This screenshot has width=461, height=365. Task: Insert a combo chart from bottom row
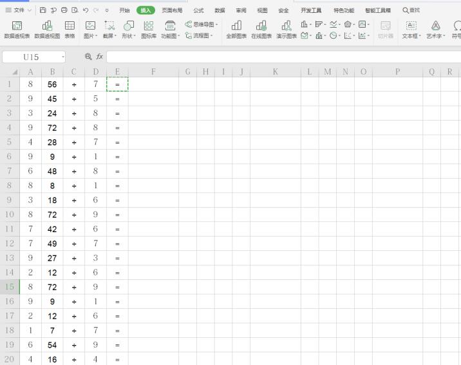point(320,35)
